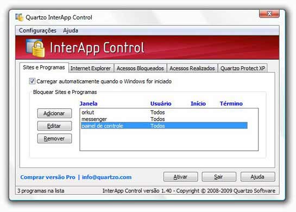The width and height of the screenshot is (296, 212).
Task: Click the Adicionar button
Action: pos(54,113)
